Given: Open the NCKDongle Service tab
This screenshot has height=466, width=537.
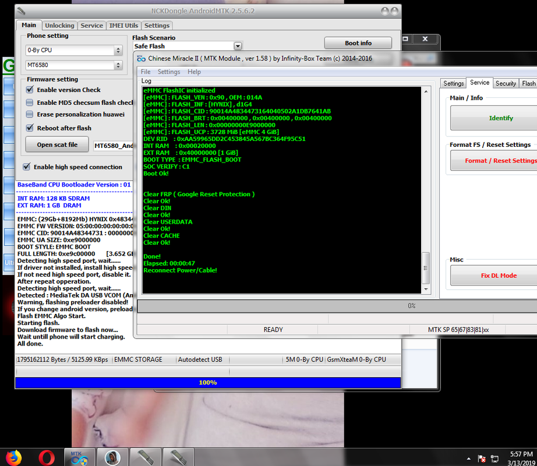Looking at the screenshot, I should click(x=92, y=26).
